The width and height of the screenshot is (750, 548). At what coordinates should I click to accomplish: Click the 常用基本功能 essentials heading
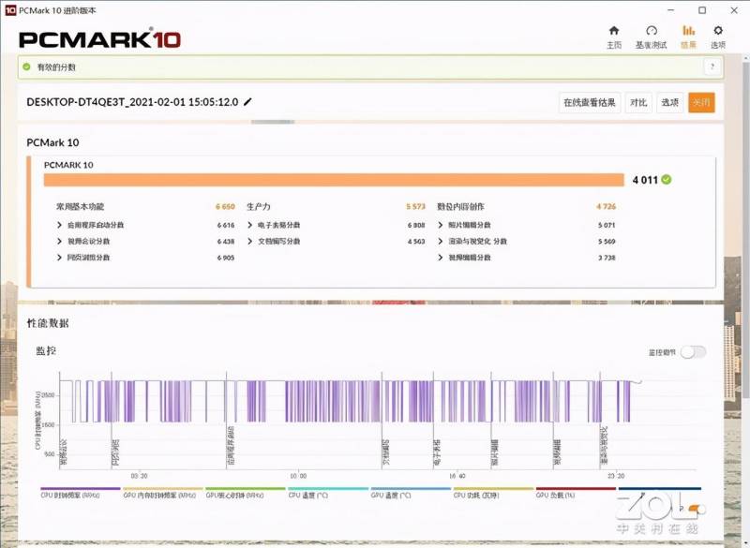[x=80, y=207]
